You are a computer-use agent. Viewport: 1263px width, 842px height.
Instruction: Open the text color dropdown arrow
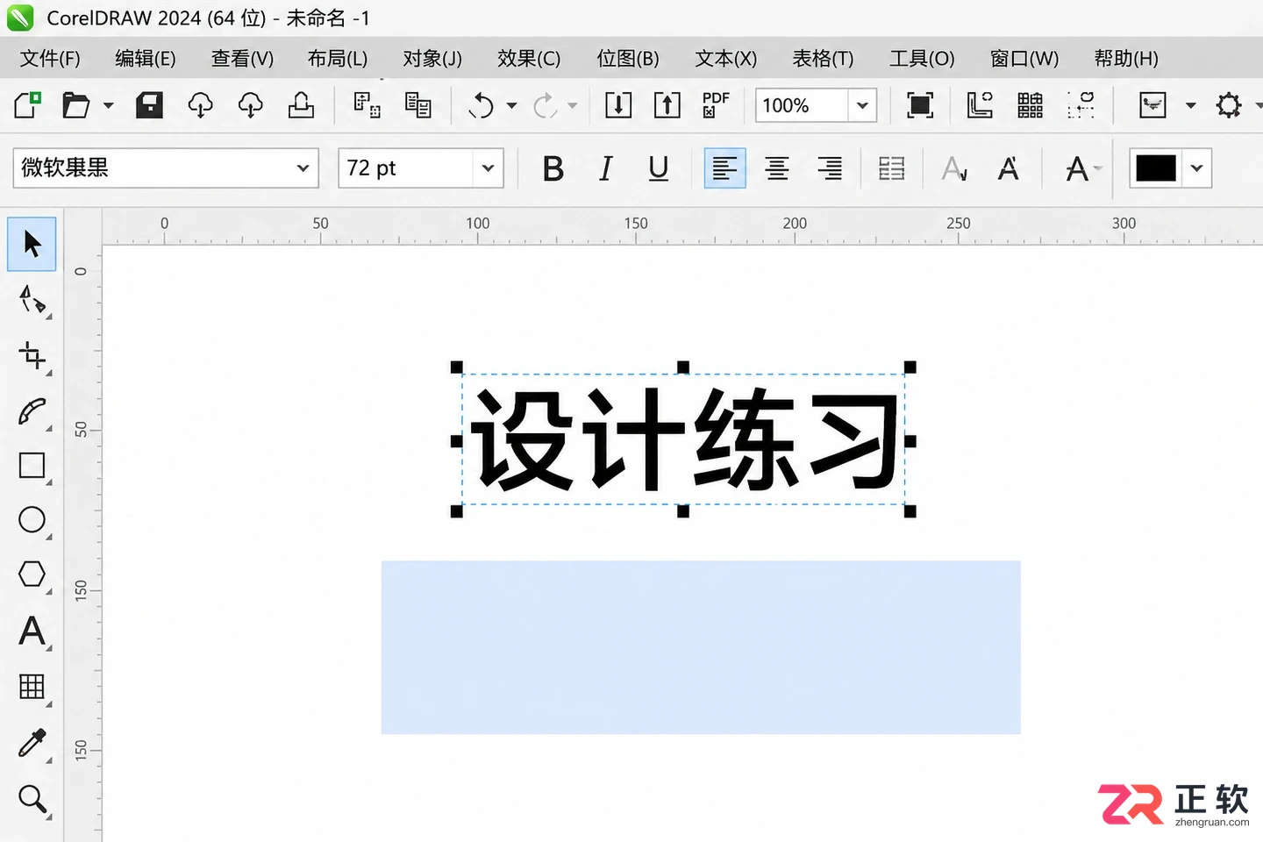[1197, 168]
